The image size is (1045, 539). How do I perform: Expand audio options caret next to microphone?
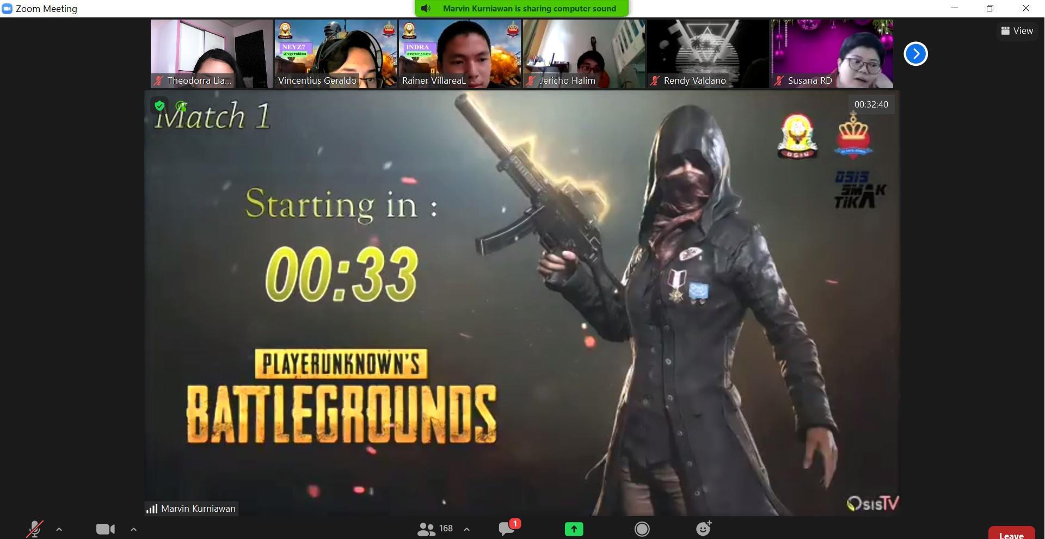tap(59, 529)
